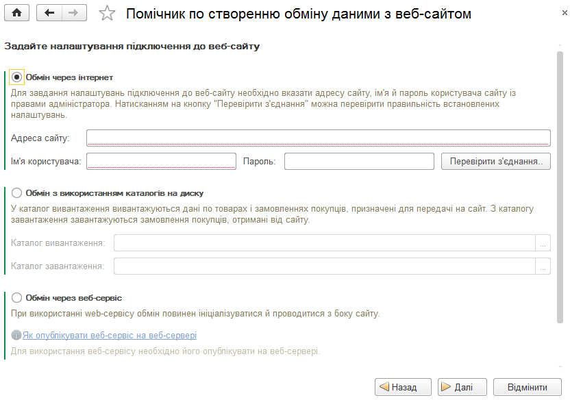Go to the home page icon
Image resolution: width=570 pixels, height=400 pixels.
16,13
